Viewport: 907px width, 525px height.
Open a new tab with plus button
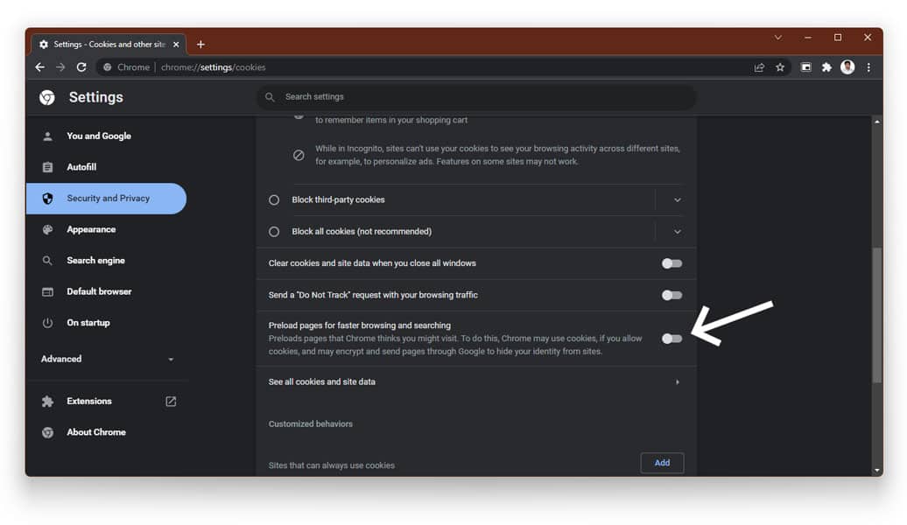tap(200, 44)
